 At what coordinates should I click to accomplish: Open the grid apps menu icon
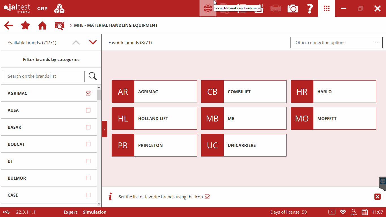pyautogui.click(x=327, y=8)
